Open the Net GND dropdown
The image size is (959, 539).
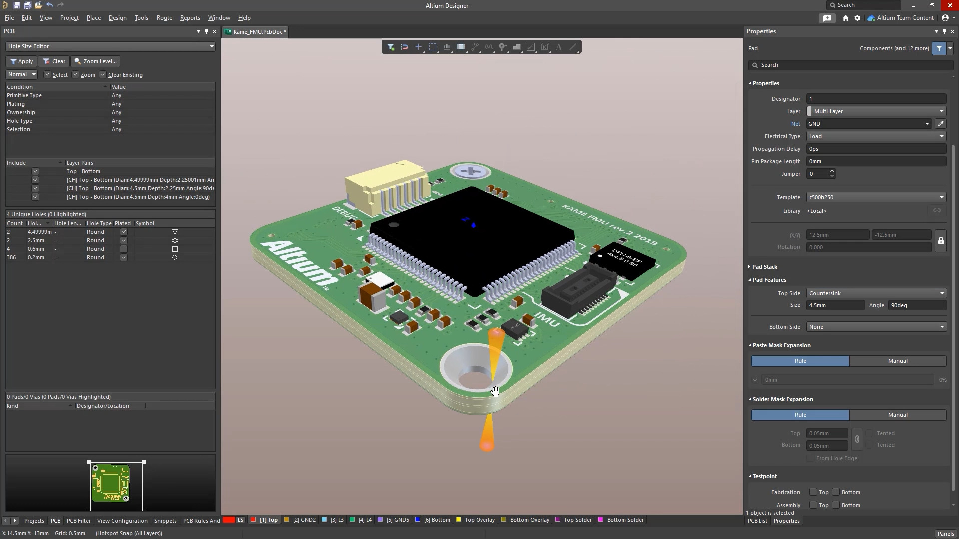(869, 124)
